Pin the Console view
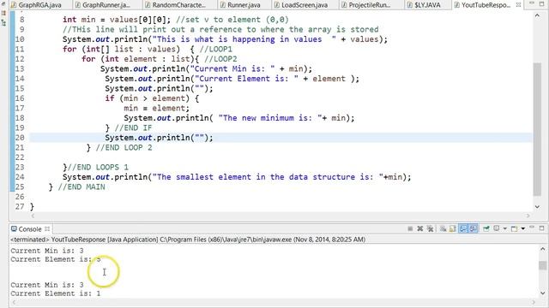 486,228
